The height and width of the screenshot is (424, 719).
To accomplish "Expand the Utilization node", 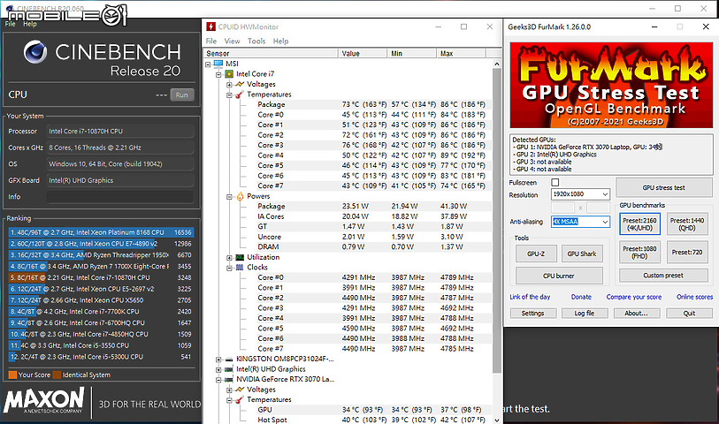I will [x=229, y=258].
